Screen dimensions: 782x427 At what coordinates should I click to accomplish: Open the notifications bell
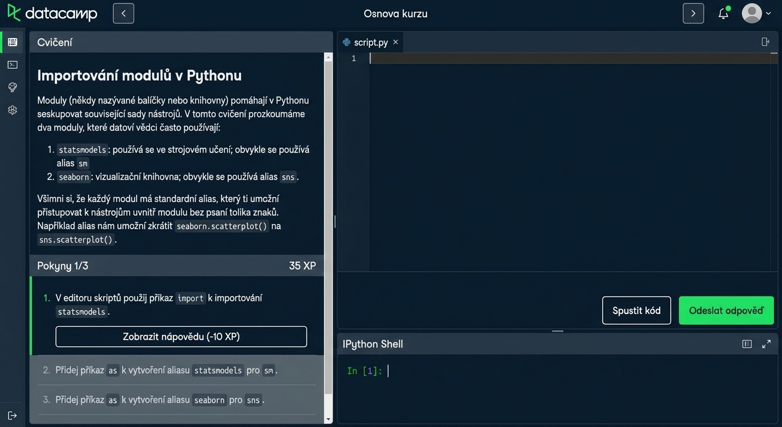click(x=723, y=13)
